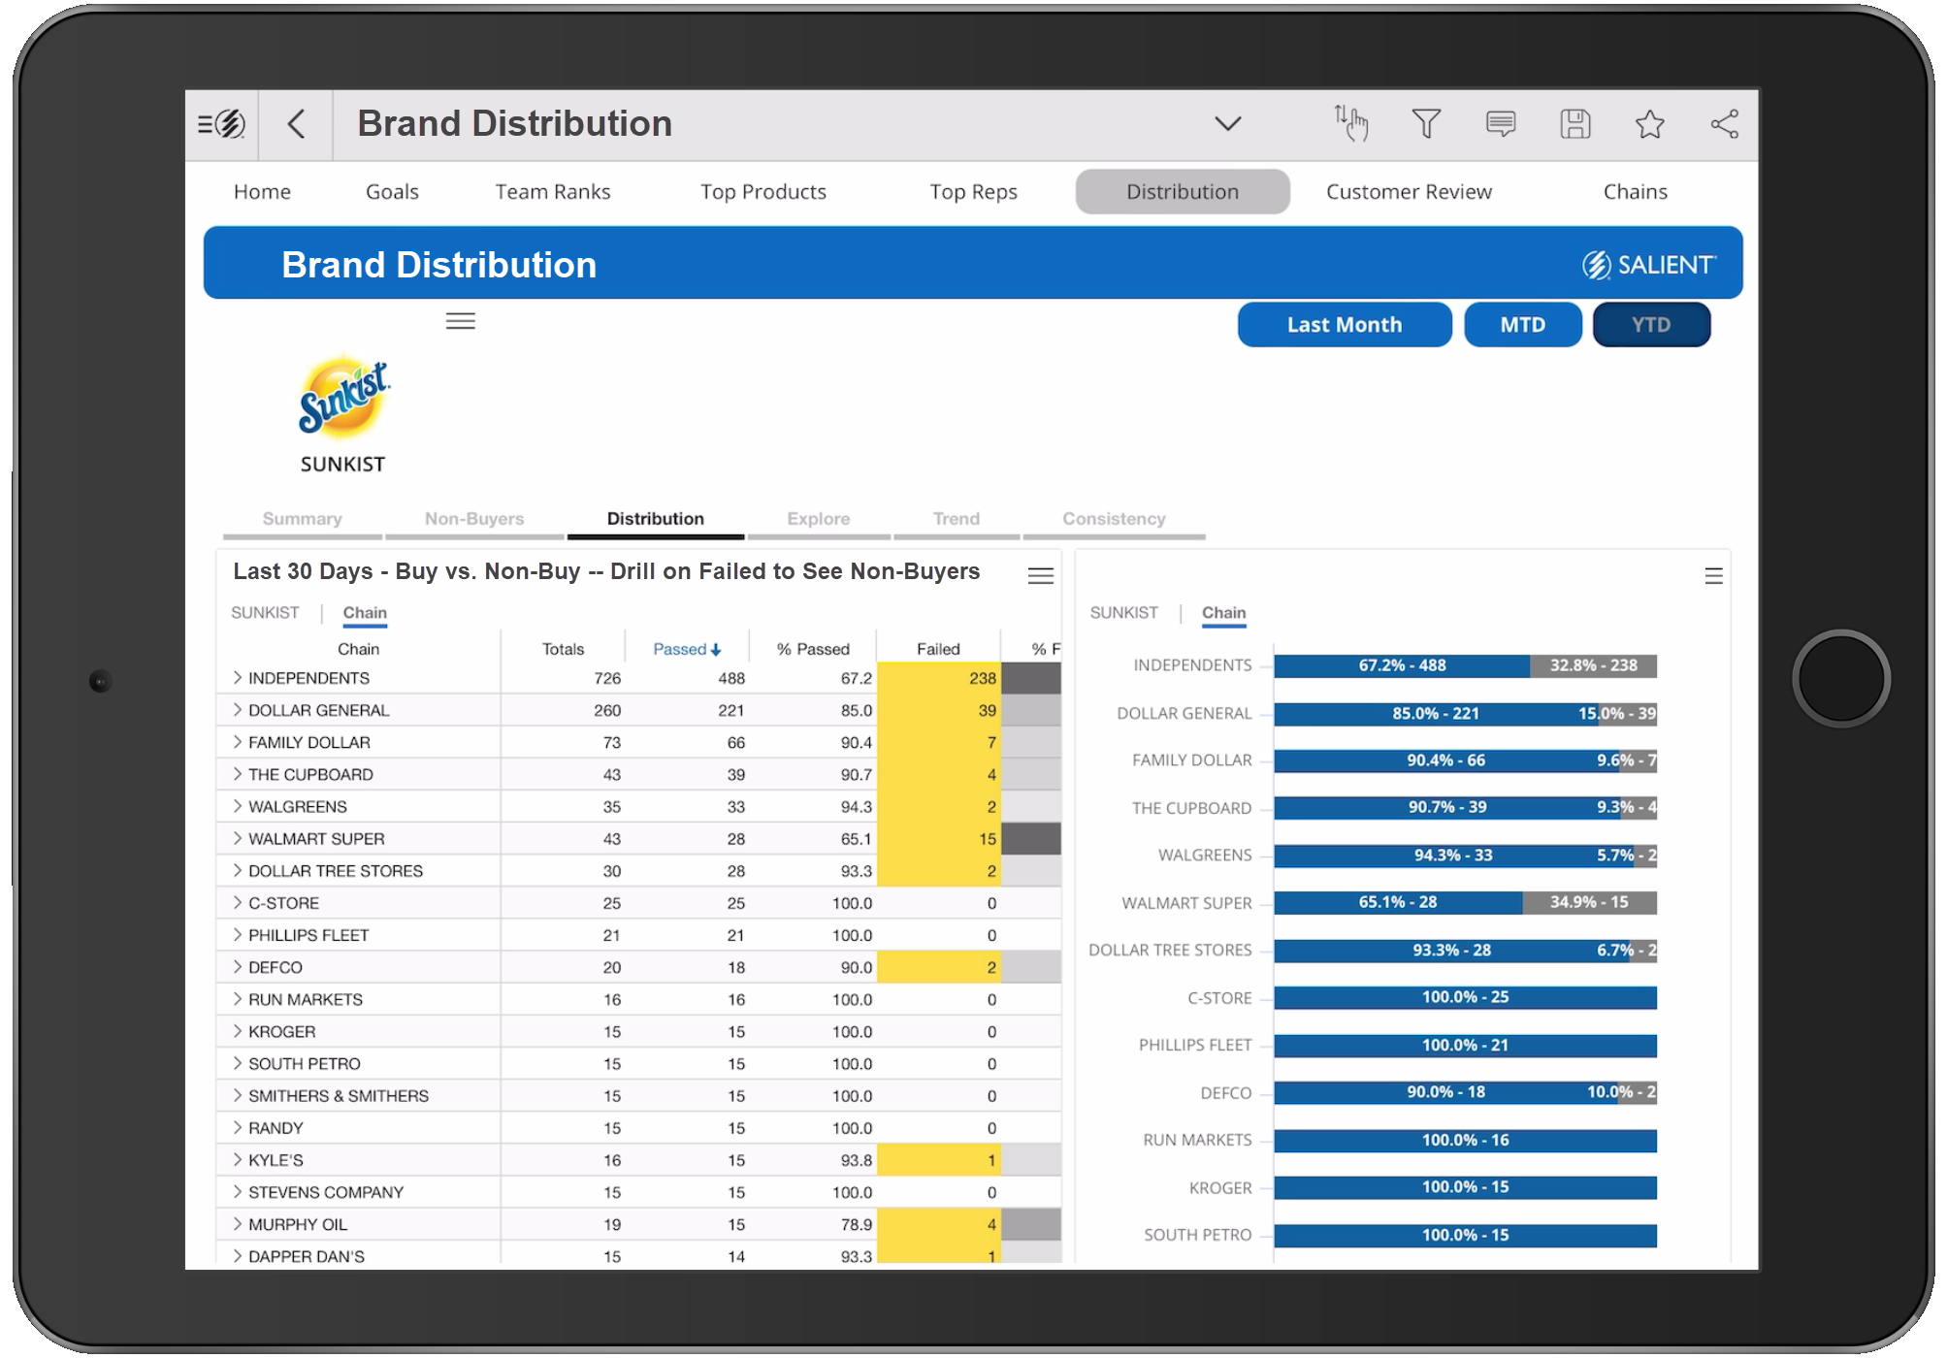Show the Non-Buyers sub-tab

tap(474, 519)
